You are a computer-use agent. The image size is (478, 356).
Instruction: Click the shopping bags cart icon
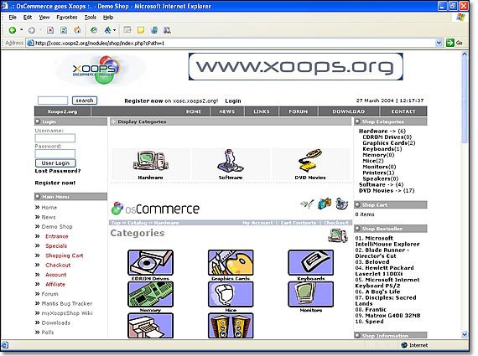(x=324, y=204)
